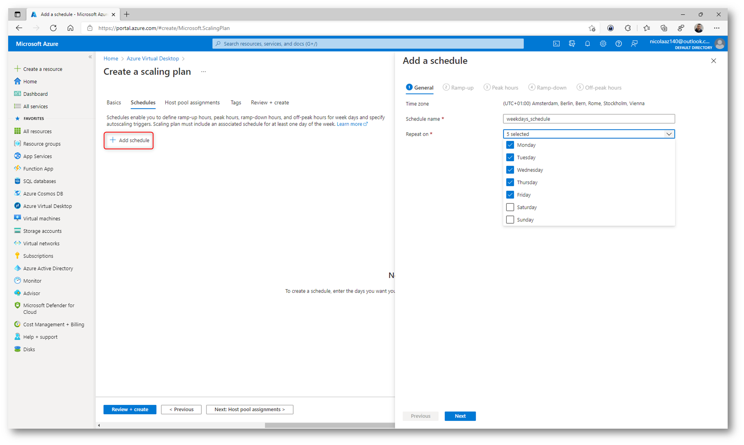Image resolution: width=744 pixels, height=445 pixels.
Task: Switch to the Review + create tab
Action: (270, 102)
